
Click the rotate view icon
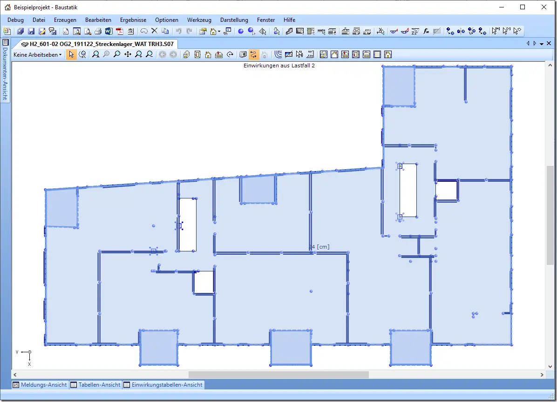(230, 54)
